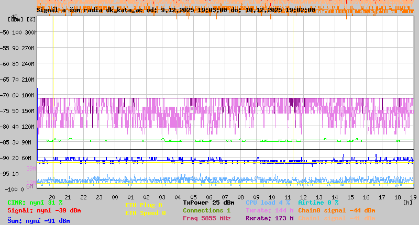Viewport: 419px width, 225px height.
Task: Click the CPU load legend entry
Action: 268,203
